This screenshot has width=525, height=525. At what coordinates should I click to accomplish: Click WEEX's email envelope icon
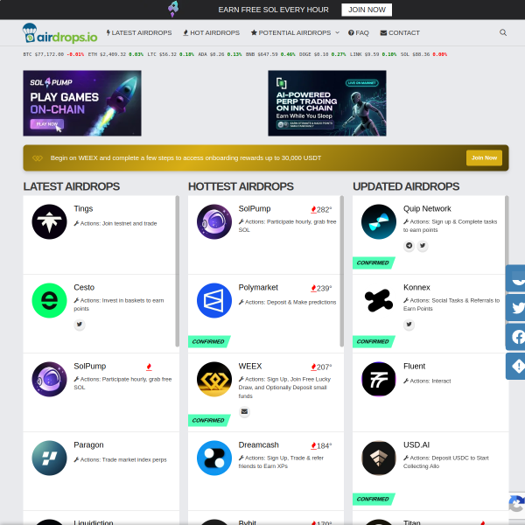pyautogui.click(x=244, y=411)
